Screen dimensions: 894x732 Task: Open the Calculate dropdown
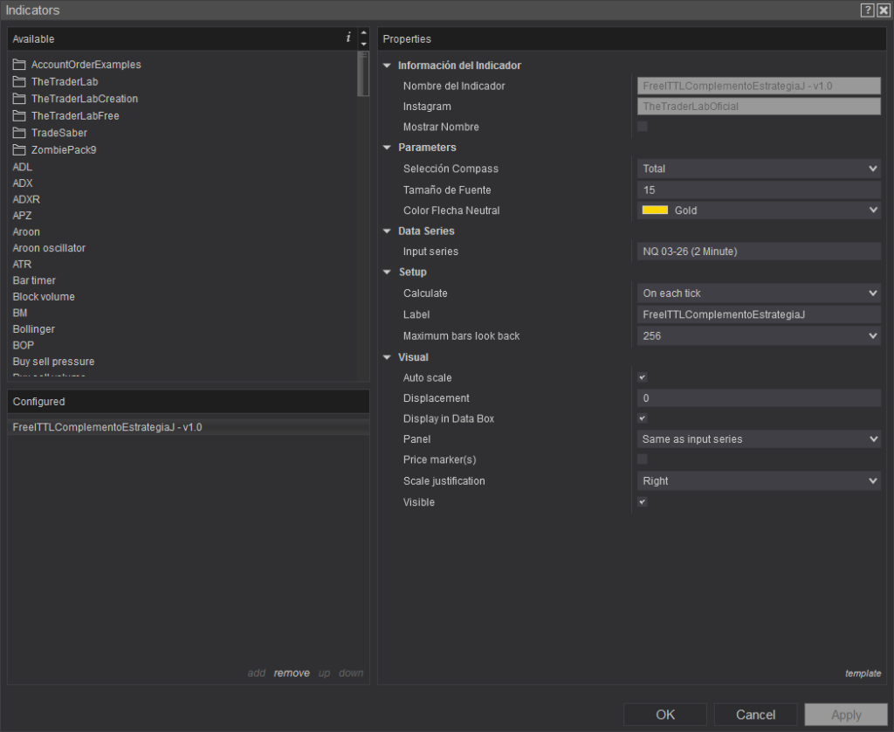click(x=758, y=293)
